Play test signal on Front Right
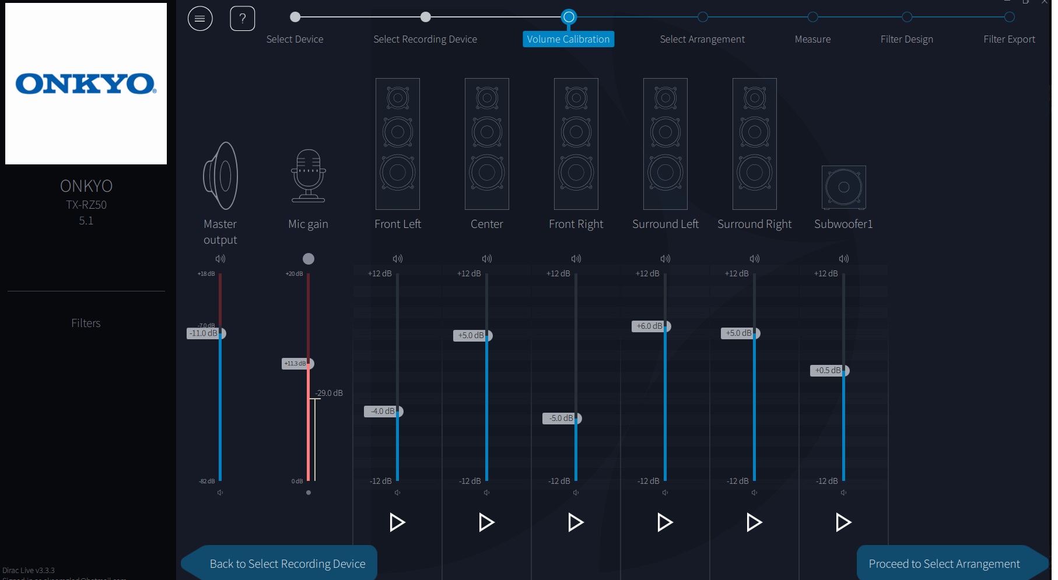The width and height of the screenshot is (1058, 580). 576,522
